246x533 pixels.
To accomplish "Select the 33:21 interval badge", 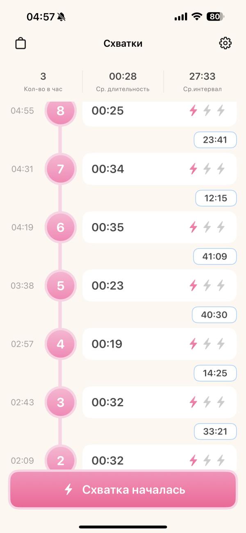I will click(x=215, y=431).
